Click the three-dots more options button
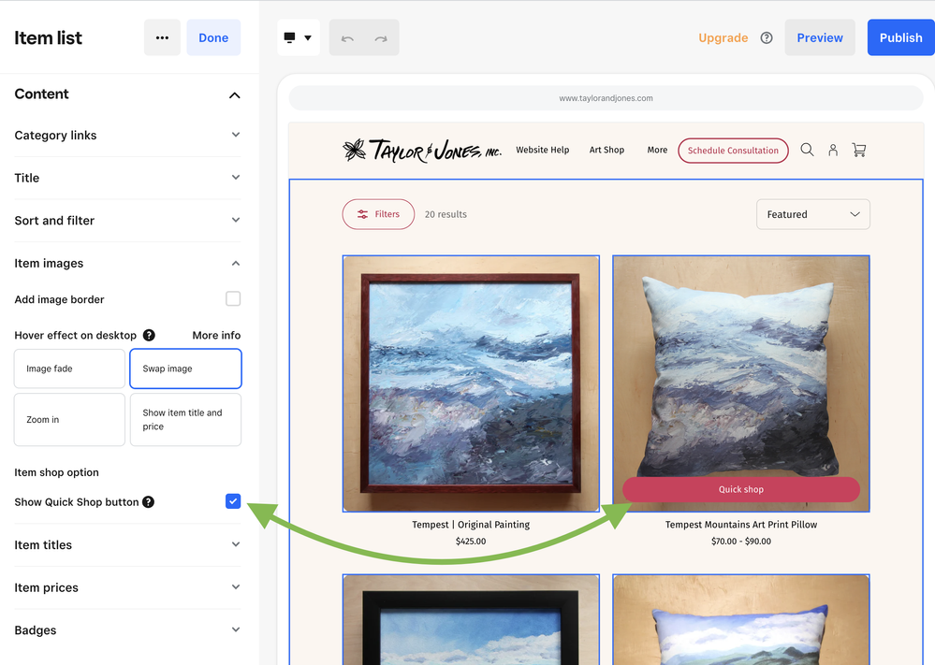Image resolution: width=935 pixels, height=665 pixels. pos(162,38)
